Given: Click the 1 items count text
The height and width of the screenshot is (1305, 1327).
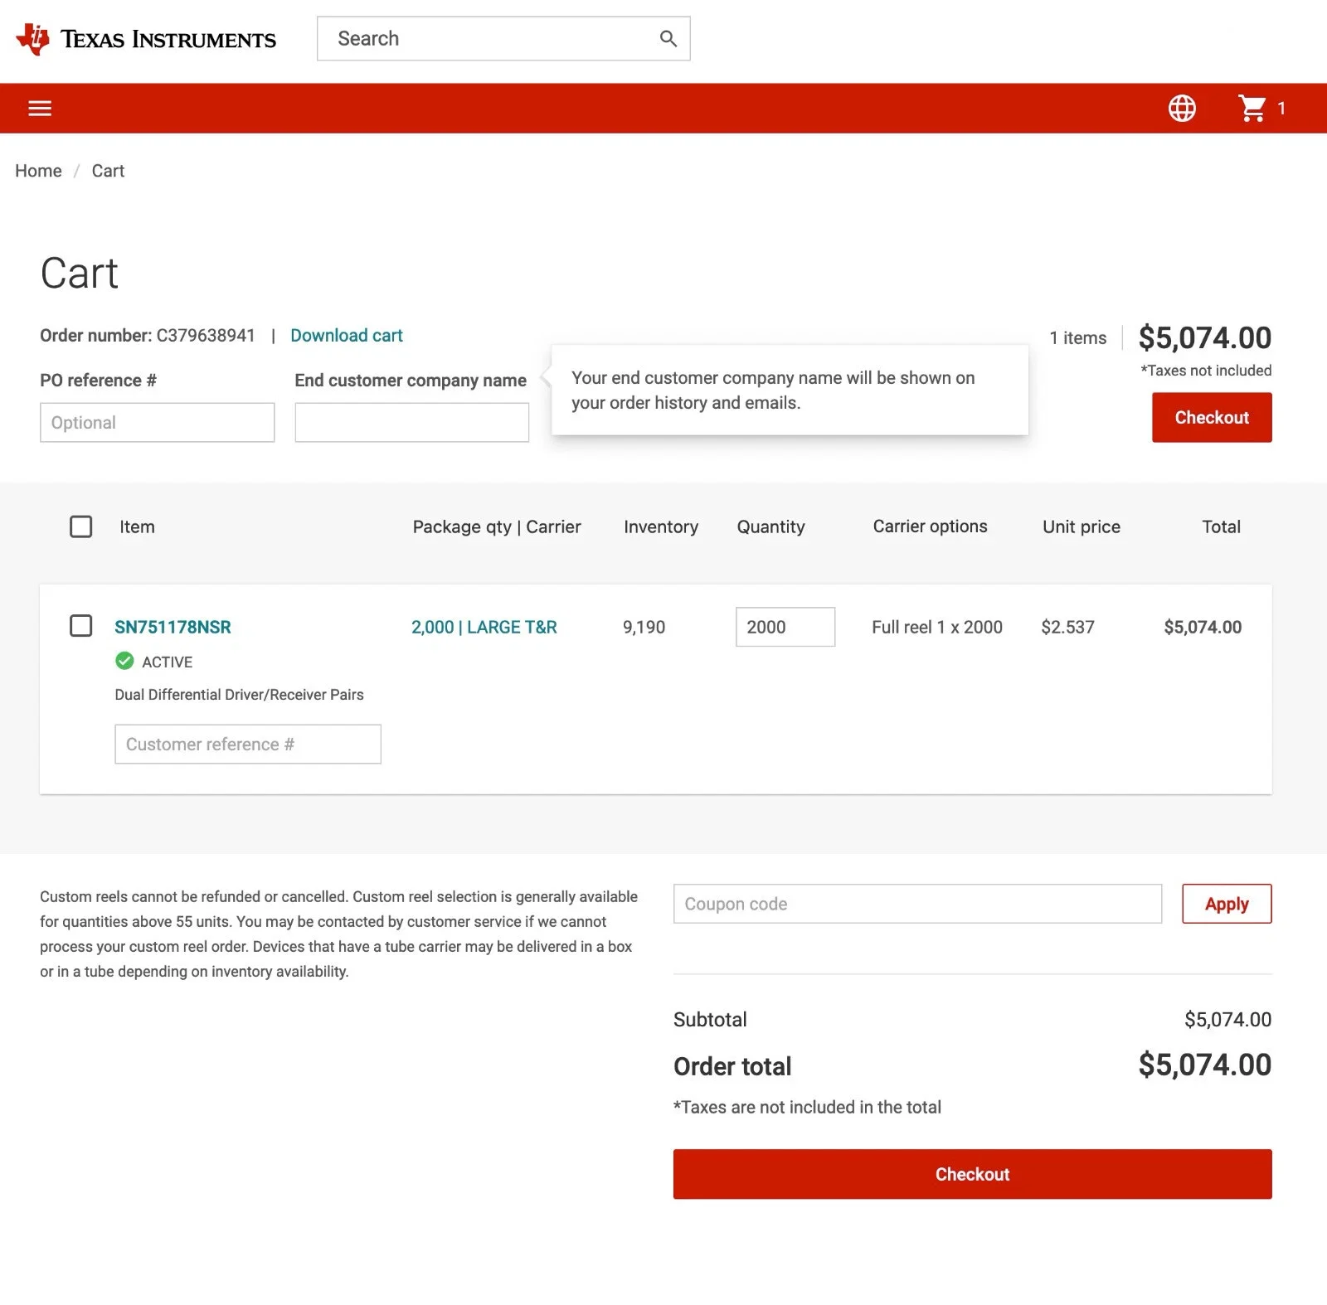Looking at the screenshot, I should coord(1077,337).
